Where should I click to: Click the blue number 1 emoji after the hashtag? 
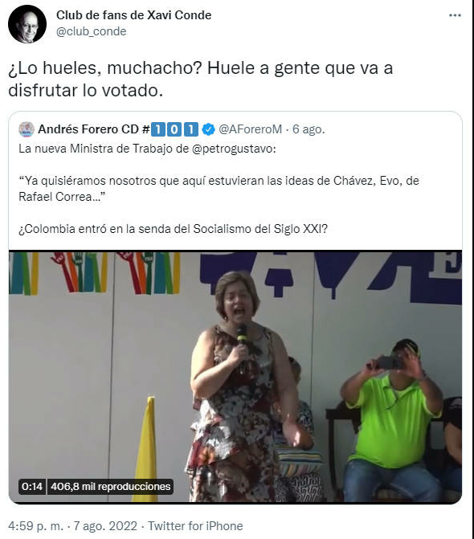click(157, 129)
